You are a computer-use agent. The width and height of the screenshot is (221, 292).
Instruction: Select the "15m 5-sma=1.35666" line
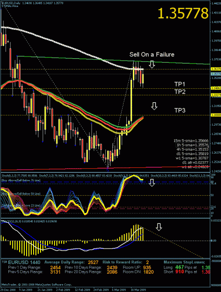pyautogui.click(x=191, y=141)
